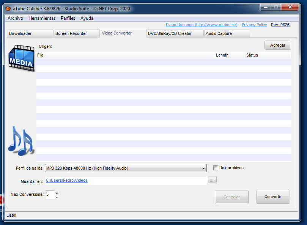Viewport: 307px width, 225px height.
Task: Open the Archivo menu
Action: click(x=15, y=18)
